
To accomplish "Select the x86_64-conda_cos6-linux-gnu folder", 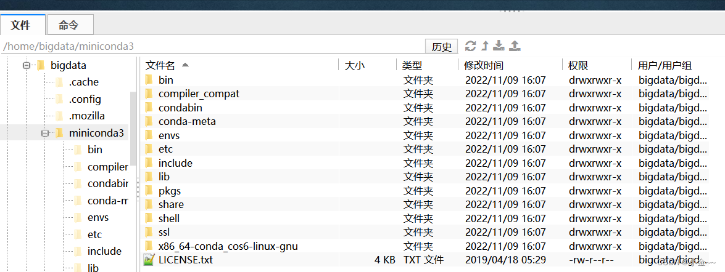I will point(228,246).
